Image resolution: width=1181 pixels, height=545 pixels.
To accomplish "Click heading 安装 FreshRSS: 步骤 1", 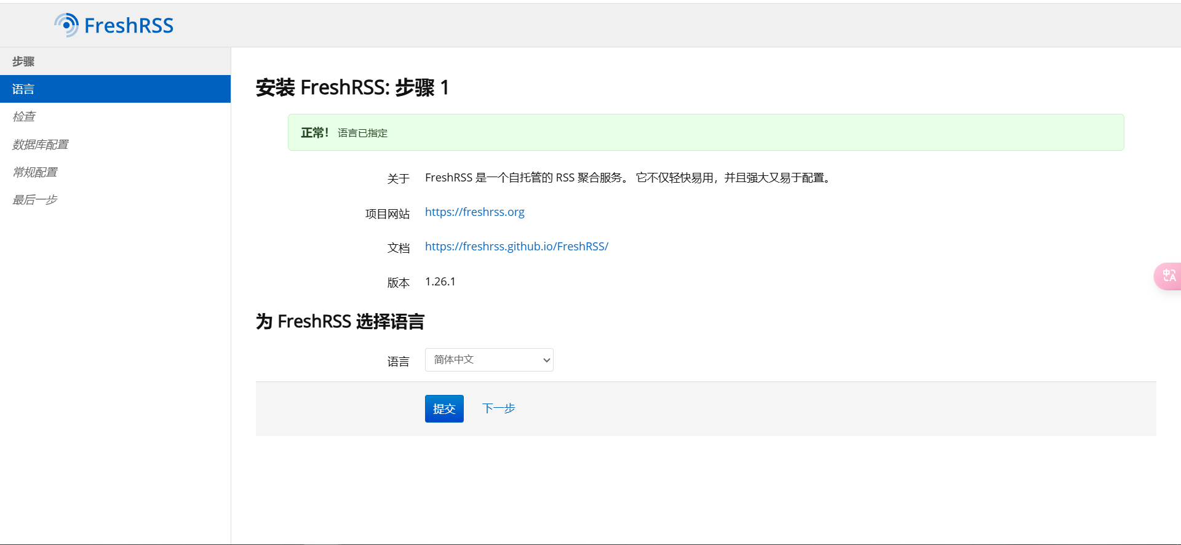I will (352, 88).
